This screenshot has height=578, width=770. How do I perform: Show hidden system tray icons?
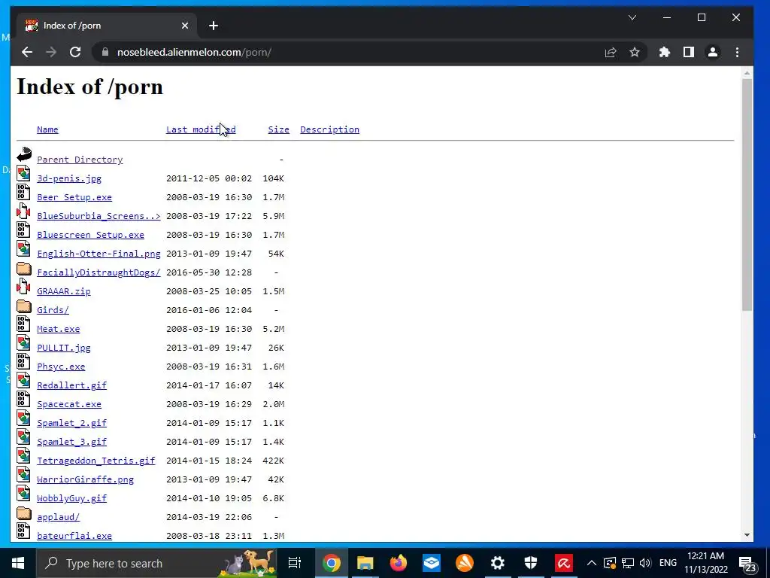[x=592, y=563]
